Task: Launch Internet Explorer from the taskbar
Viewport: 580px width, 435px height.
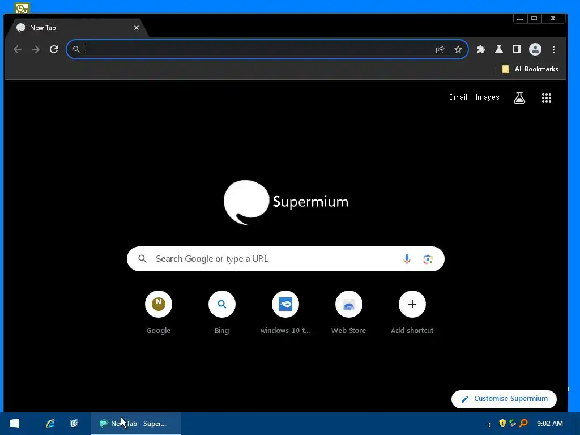Action: (50, 424)
